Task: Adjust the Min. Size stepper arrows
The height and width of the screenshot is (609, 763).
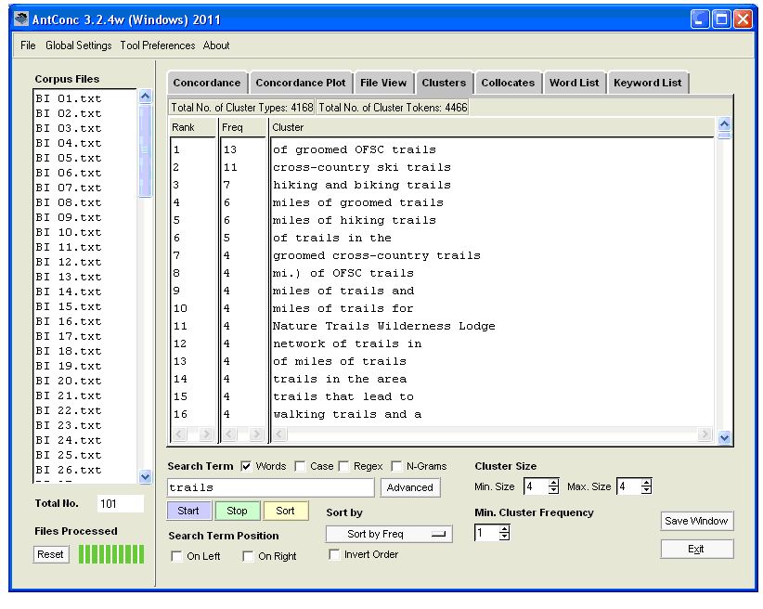Action: tap(553, 486)
